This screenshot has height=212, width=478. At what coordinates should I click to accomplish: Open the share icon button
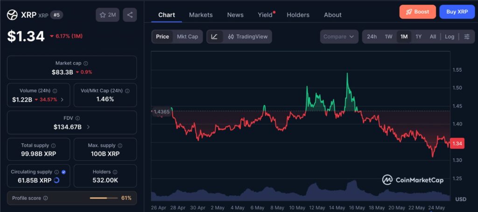click(x=130, y=14)
